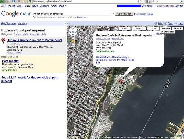The width and height of the screenshot is (184, 139).
Task: Open the Web link in Google navigation
Action: (x=3, y=6)
